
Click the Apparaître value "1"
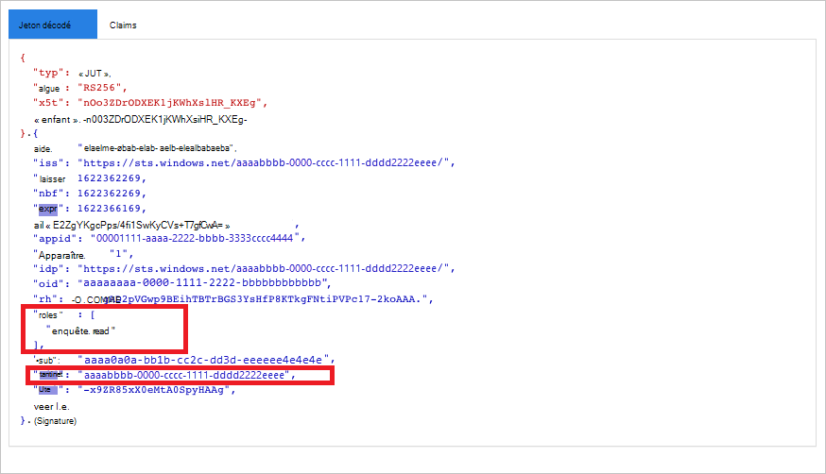[118, 254]
